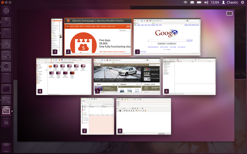Viewport: 247px width, 154px height.
Task: Open the Chaotic user menu
Action: tap(230, 2)
